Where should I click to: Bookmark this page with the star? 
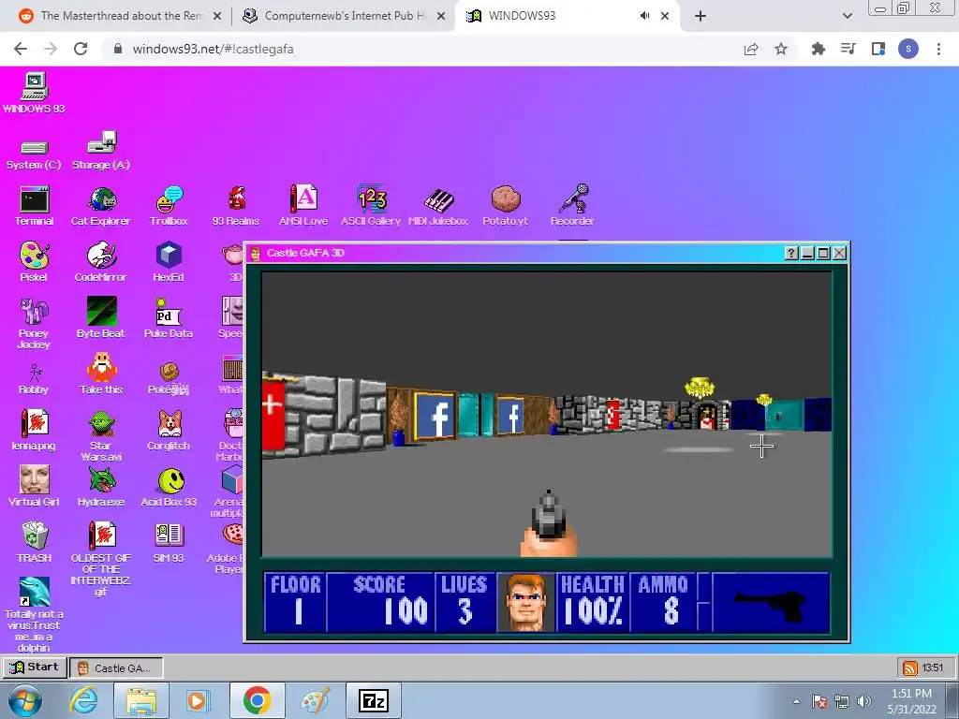[781, 49]
